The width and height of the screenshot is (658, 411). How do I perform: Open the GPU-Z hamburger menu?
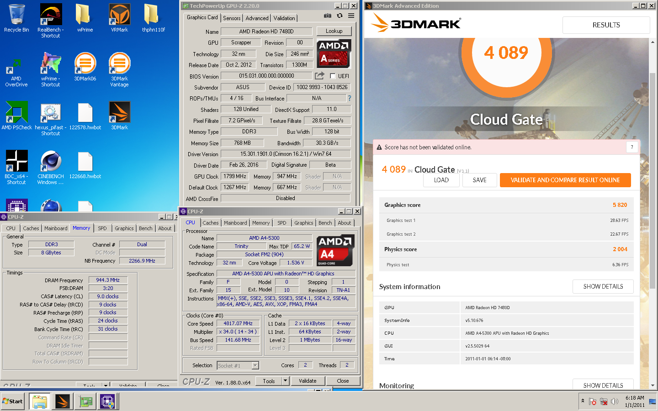coord(351,16)
